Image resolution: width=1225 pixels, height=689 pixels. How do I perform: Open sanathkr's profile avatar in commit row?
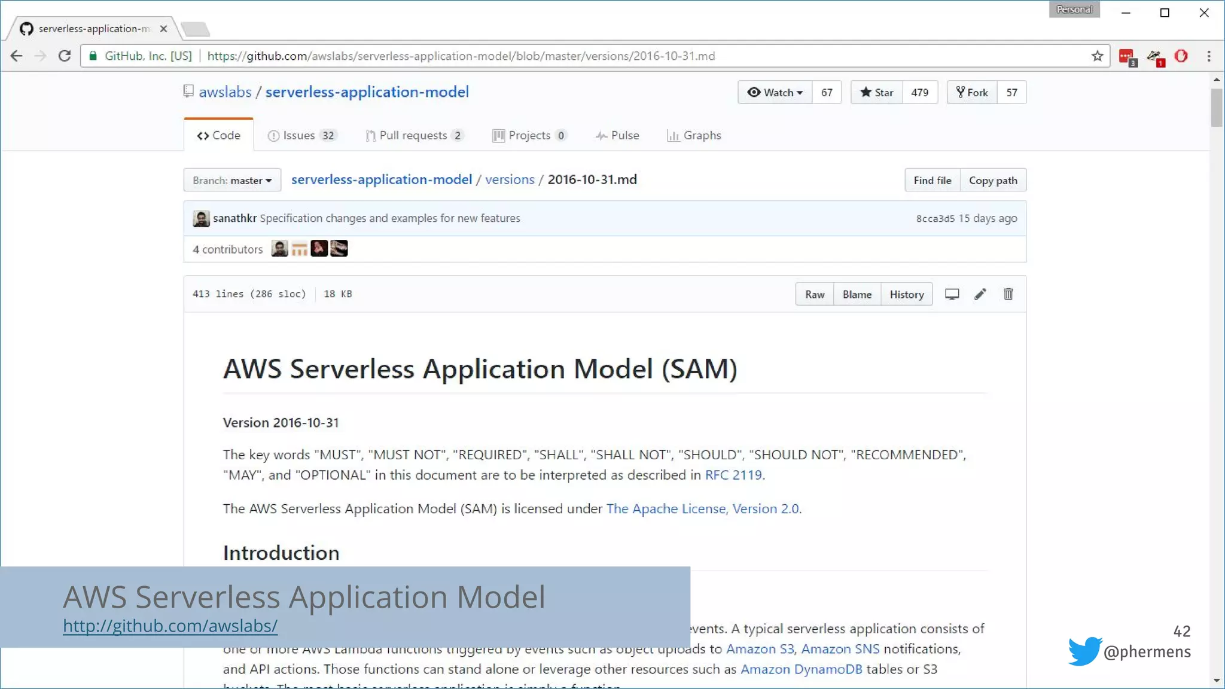201,219
